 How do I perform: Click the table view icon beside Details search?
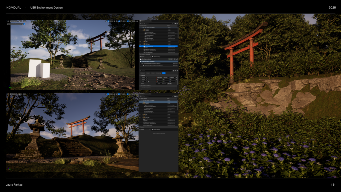[x=173, y=71]
